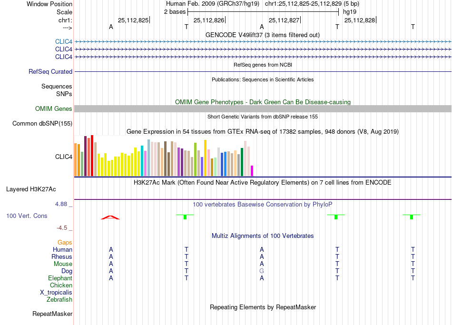Click the OMIM Gene Phenotypes green title
Image resolution: width=452 pixels, height=325 pixels.
[x=263, y=102]
